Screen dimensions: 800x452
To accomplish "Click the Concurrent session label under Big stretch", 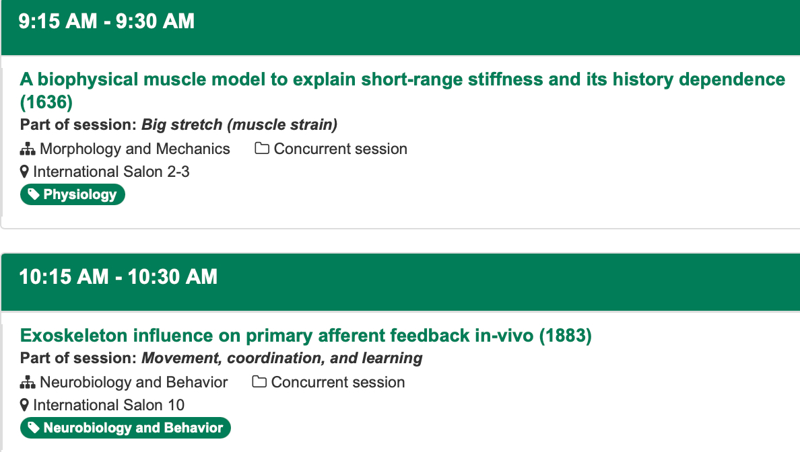I will [x=340, y=149].
